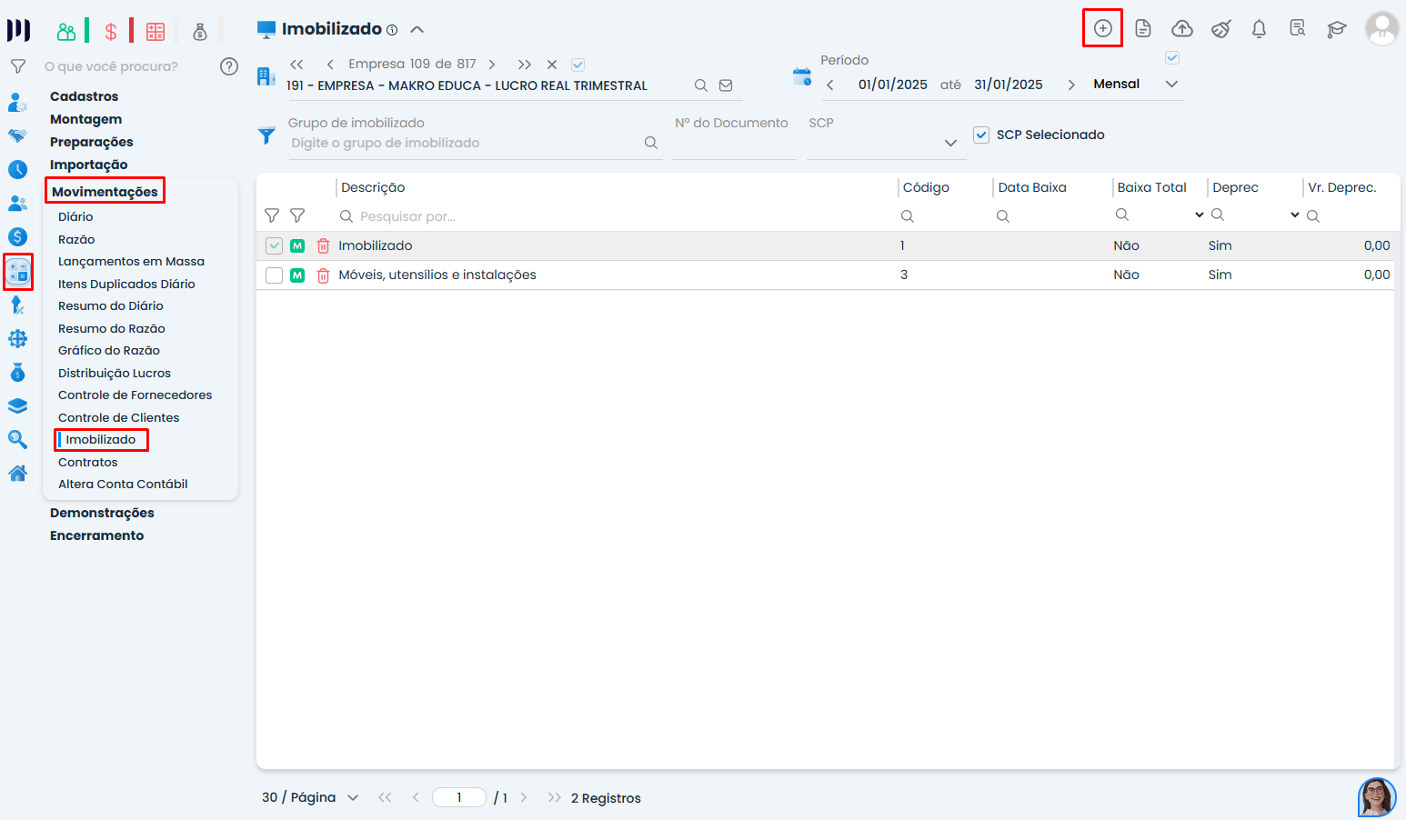Screen dimensions: 1406x820
Task: Click the graduation cap training icon
Action: click(1336, 29)
